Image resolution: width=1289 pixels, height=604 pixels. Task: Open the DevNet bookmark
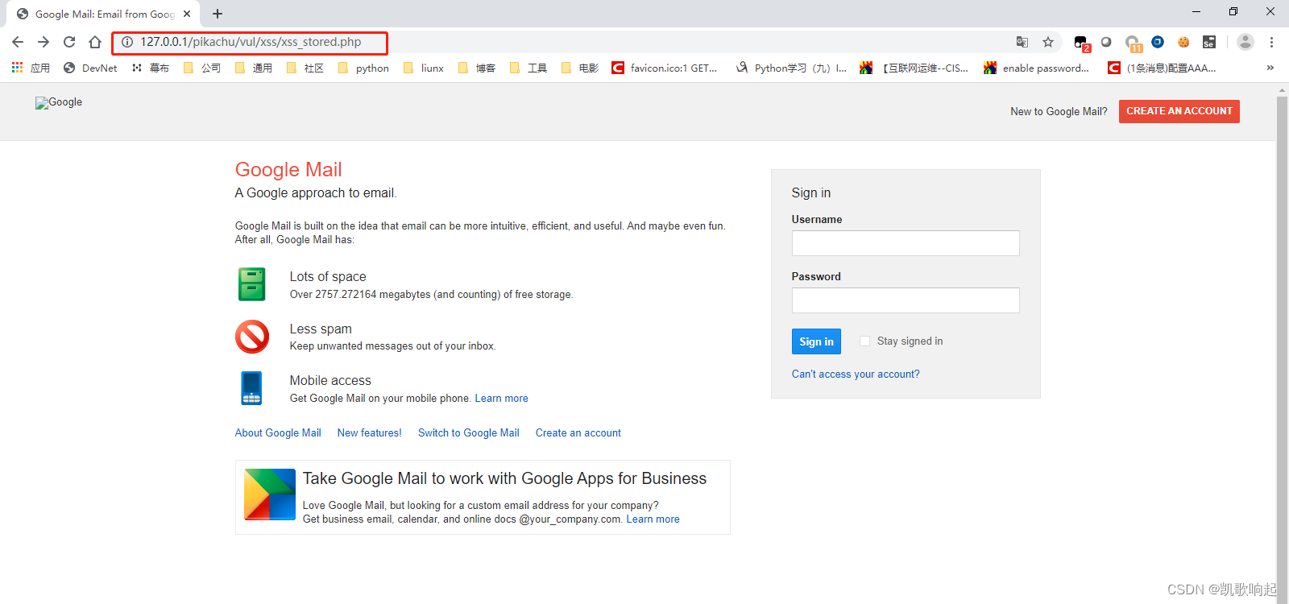click(90, 68)
